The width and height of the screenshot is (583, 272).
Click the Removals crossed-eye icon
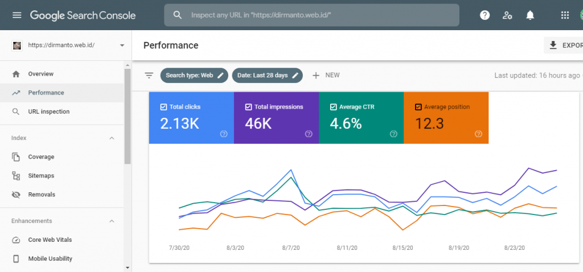(16, 195)
